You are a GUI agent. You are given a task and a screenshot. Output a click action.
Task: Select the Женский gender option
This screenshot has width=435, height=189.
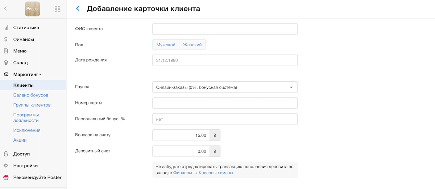tap(192, 45)
